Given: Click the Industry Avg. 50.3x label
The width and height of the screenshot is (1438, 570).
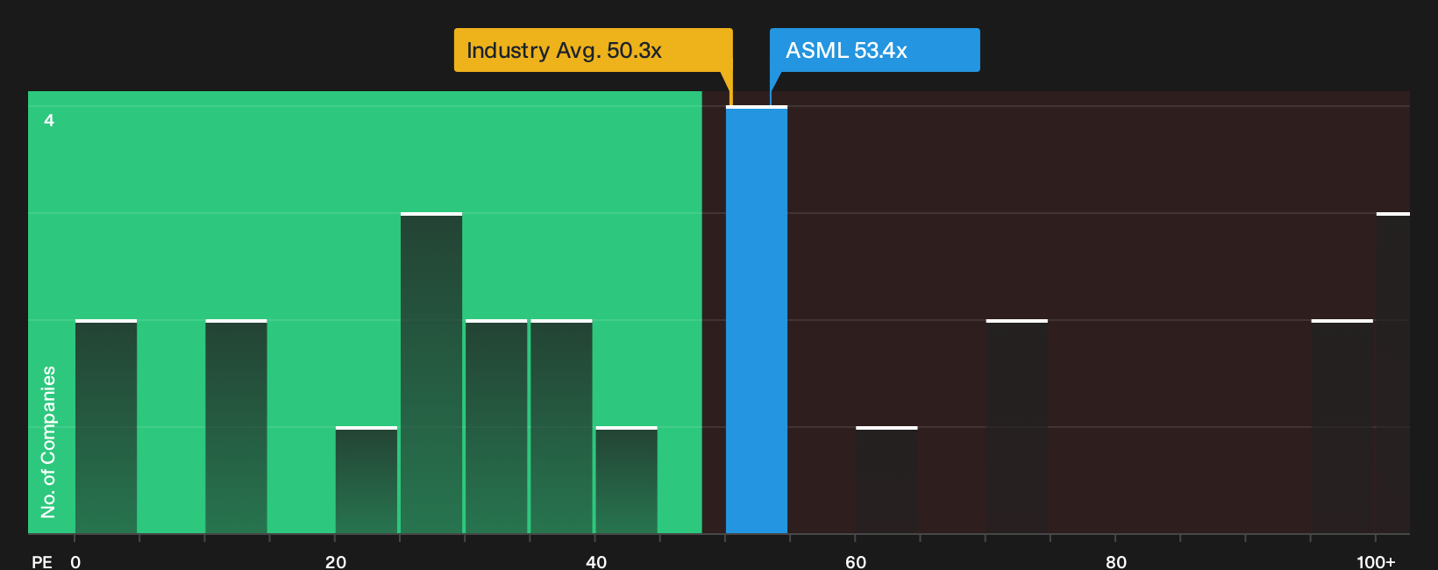Looking at the screenshot, I should [x=593, y=50].
